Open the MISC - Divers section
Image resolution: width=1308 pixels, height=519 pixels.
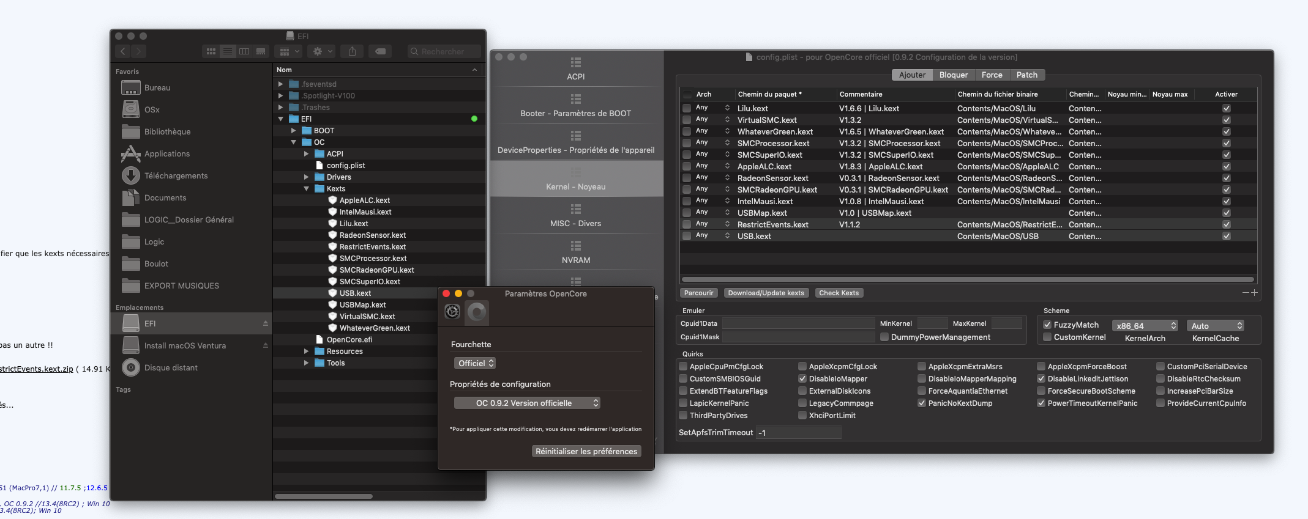tap(576, 215)
